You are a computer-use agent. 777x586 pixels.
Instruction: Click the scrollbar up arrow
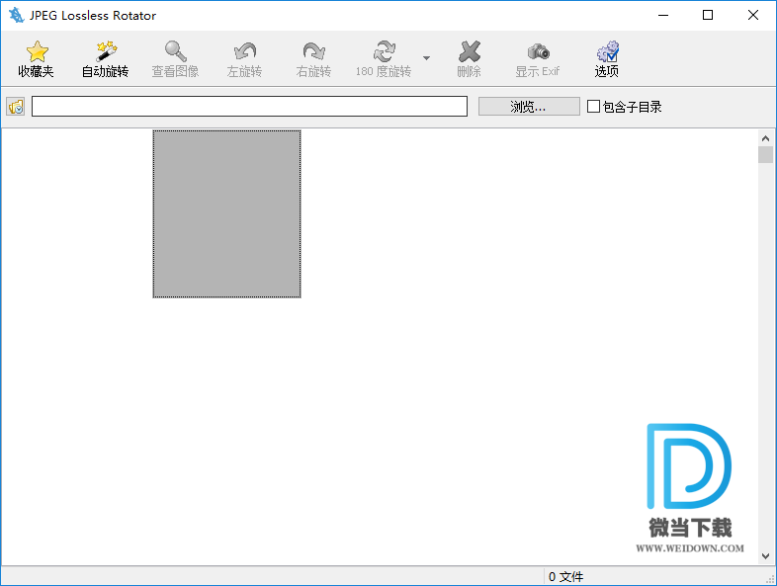(x=765, y=138)
